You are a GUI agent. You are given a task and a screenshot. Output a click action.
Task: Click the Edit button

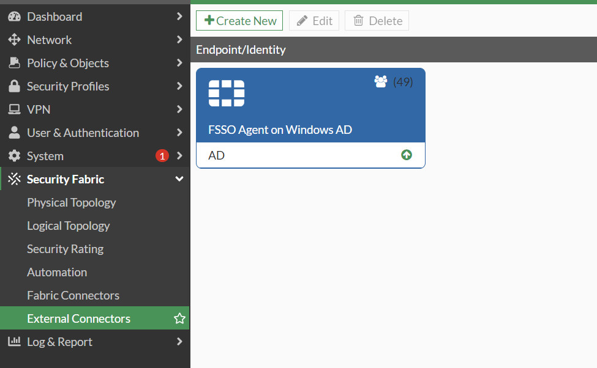coord(314,21)
